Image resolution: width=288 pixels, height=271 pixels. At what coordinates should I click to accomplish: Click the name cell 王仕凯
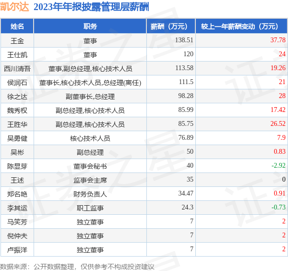point(17,55)
